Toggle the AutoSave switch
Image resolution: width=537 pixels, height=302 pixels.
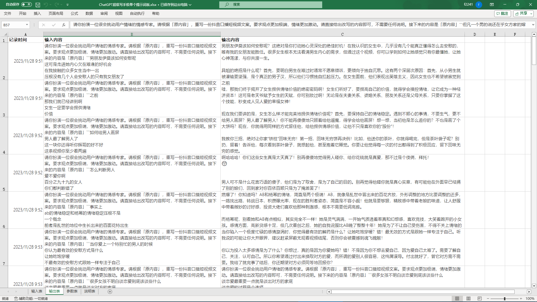27,4
